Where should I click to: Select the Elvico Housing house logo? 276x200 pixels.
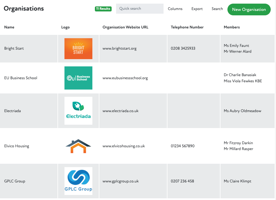[78, 146]
